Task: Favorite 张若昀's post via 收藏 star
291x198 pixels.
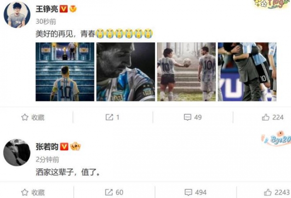Action: [33, 192]
